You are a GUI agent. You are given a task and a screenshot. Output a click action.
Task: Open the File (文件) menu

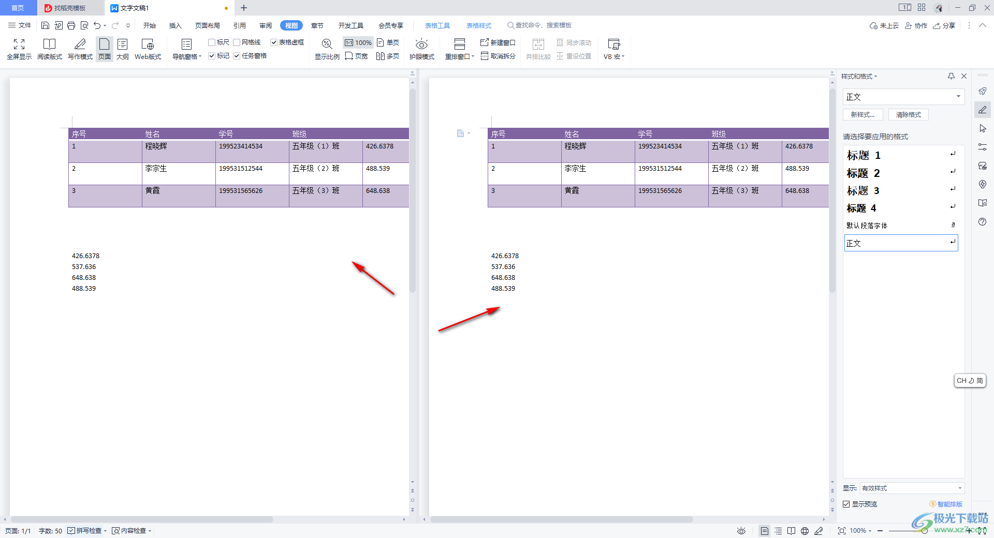pos(20,25)
